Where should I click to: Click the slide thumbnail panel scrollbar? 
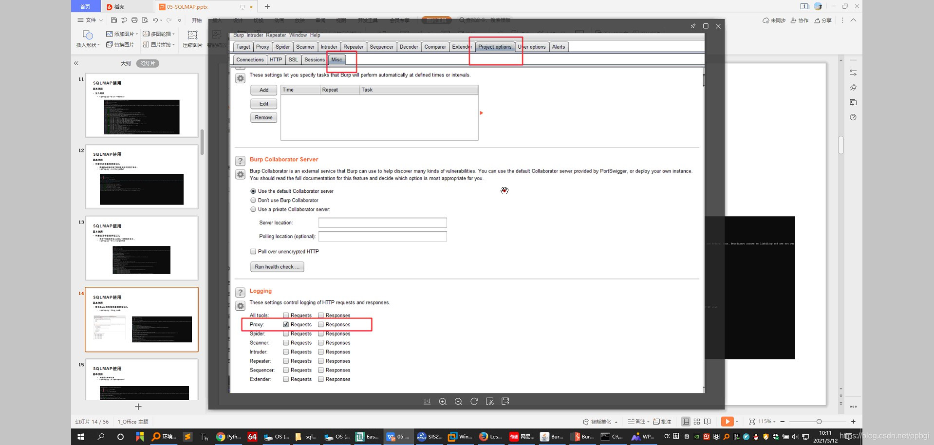(202, 142)
